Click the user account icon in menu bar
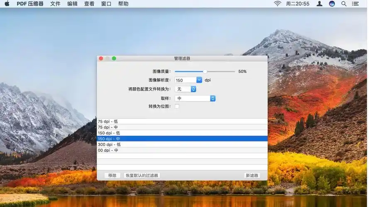This screenshot has height=207, width=369. coord(319,4)
